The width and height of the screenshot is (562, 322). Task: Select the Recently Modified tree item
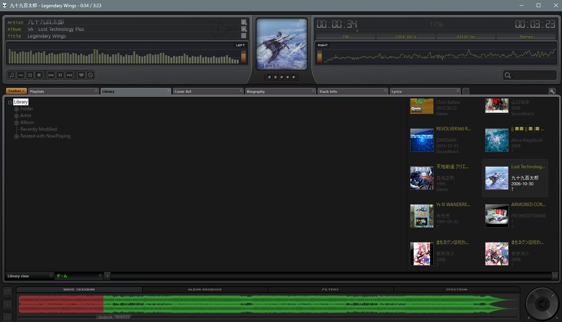pyautogui.click(x=39, y=129)
